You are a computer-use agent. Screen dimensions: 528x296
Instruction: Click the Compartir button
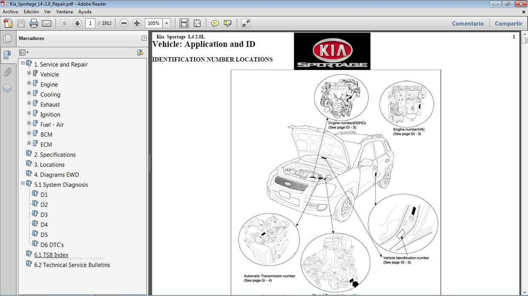point(508,23)
